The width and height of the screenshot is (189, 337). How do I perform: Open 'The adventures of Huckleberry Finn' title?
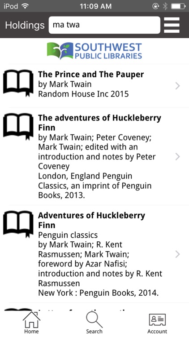(x=99, y=123)
